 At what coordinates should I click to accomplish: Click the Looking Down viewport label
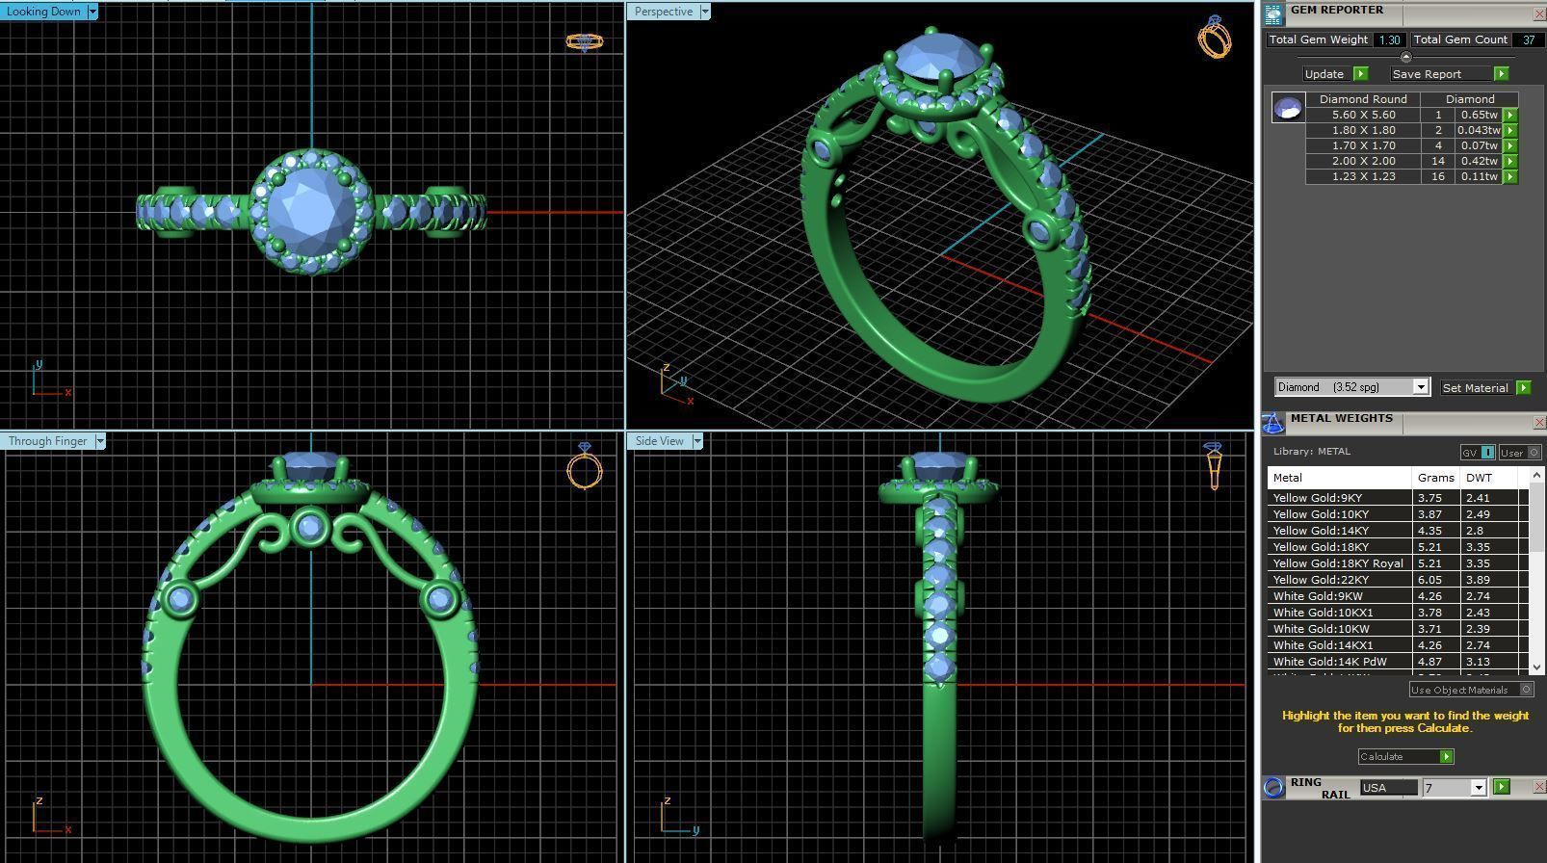tap(44, 12)
